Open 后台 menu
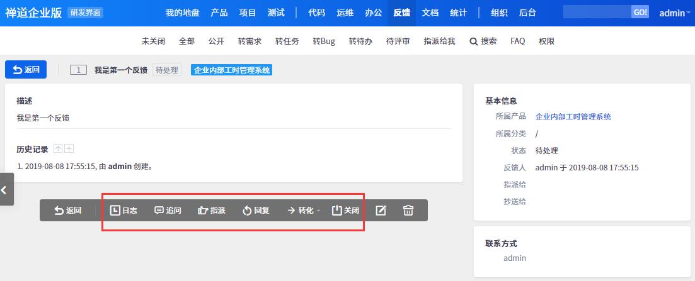Screen dimensions: 695x281 (527, 13)
